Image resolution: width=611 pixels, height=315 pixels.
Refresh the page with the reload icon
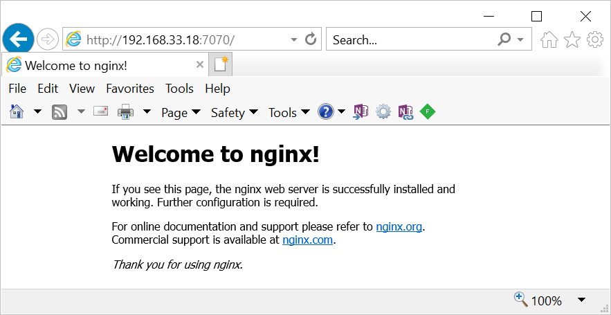pyautogui.click(x=311, y=39)
